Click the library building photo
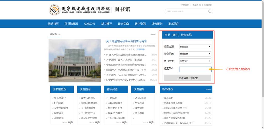 [x=75, y=61]
